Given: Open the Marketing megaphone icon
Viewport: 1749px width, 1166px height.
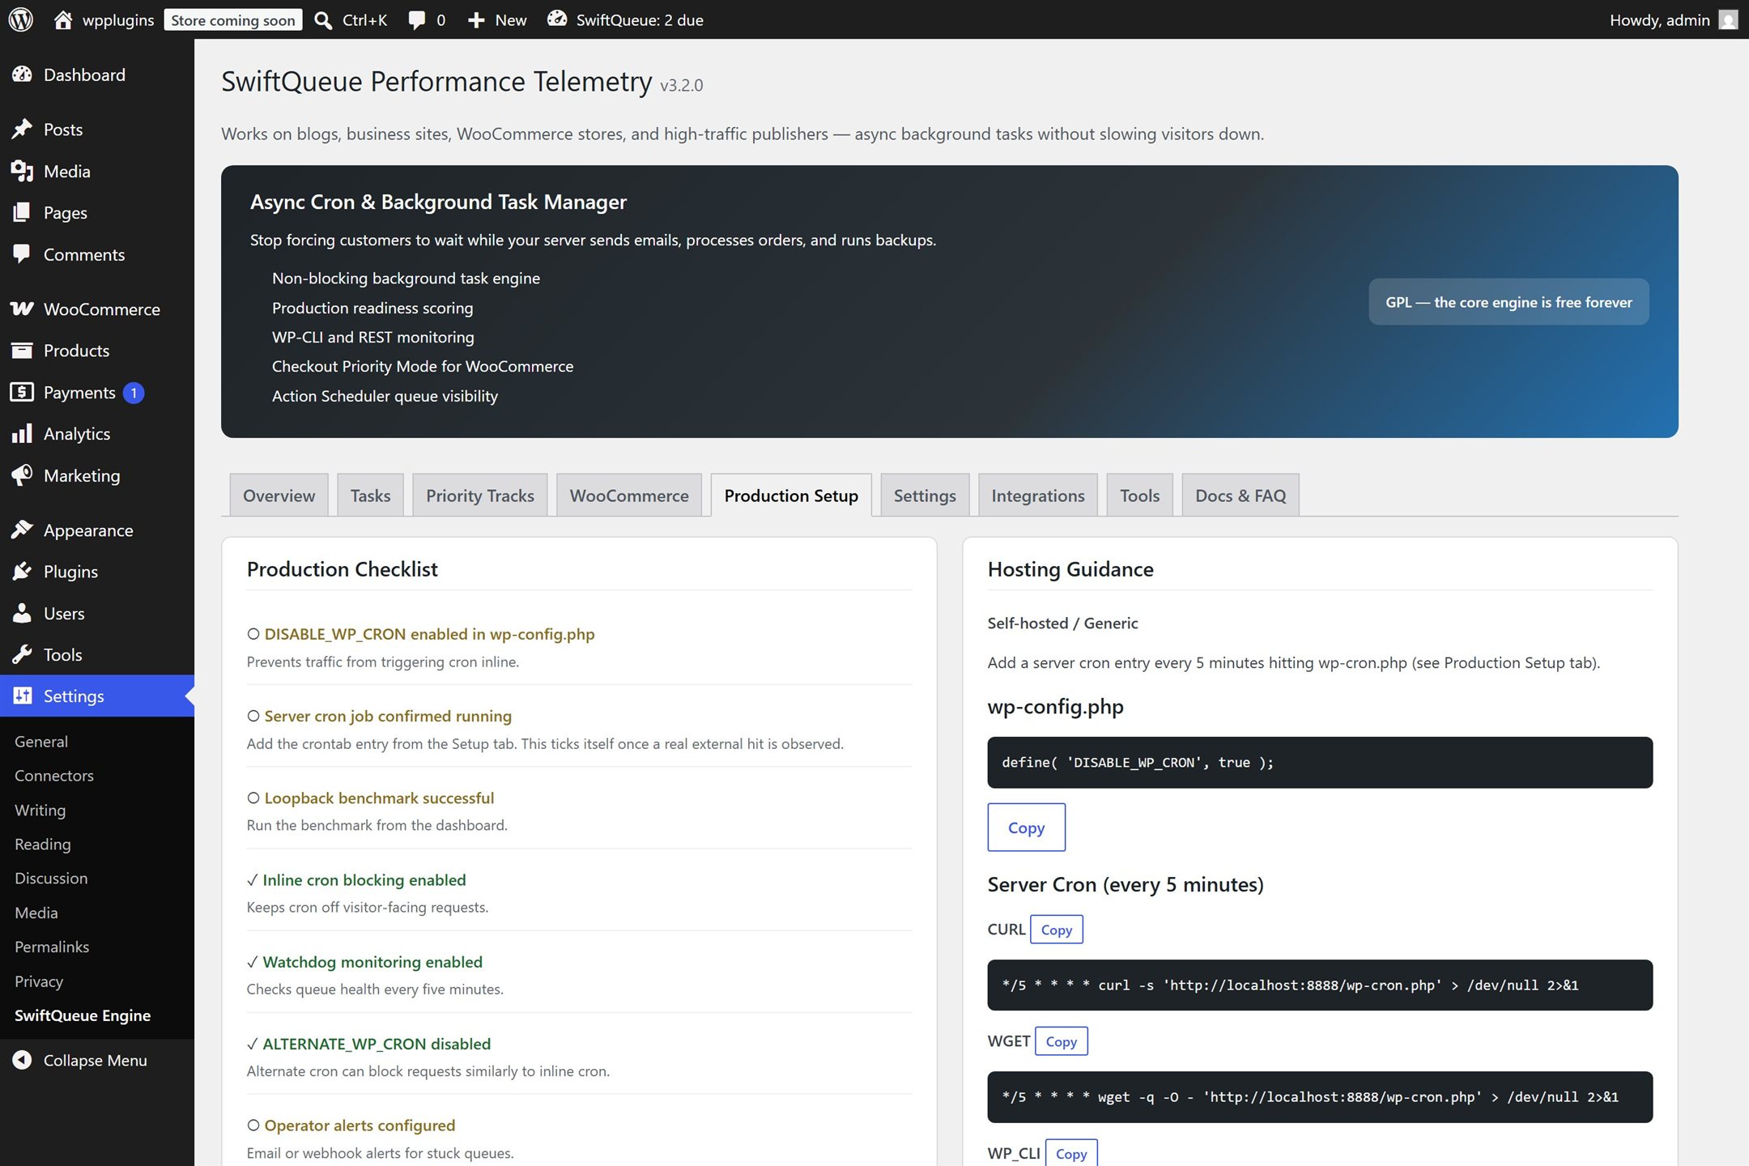Looking at the screenshot, I should click(x=22, y=475).
